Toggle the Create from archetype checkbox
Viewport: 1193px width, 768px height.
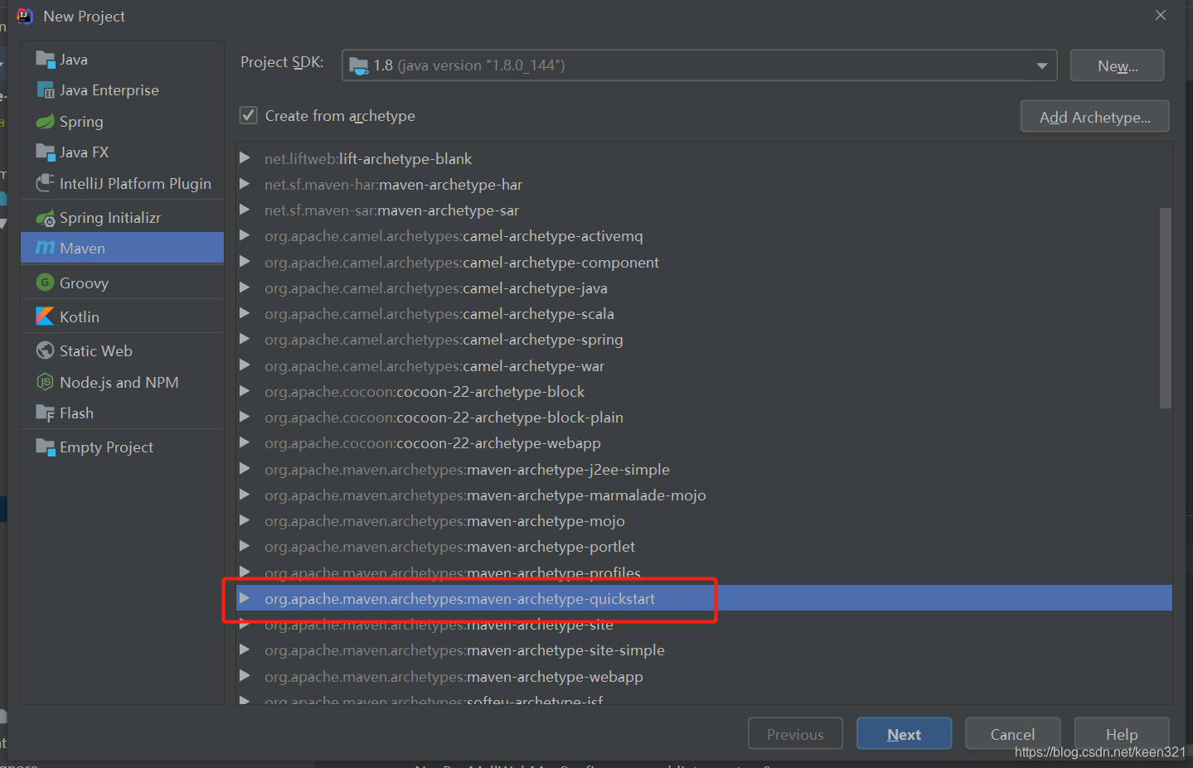pos(248,115)
